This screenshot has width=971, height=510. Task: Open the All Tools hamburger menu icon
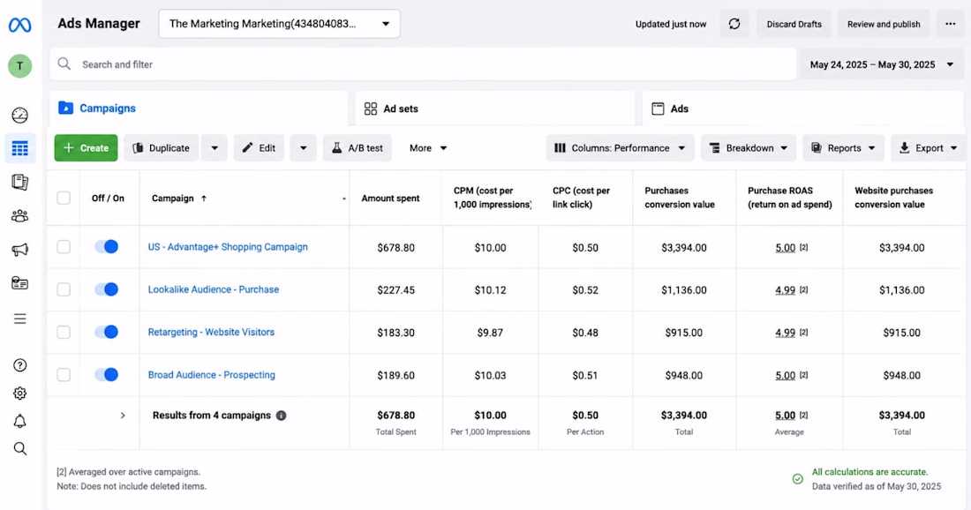tap(19, 319)
